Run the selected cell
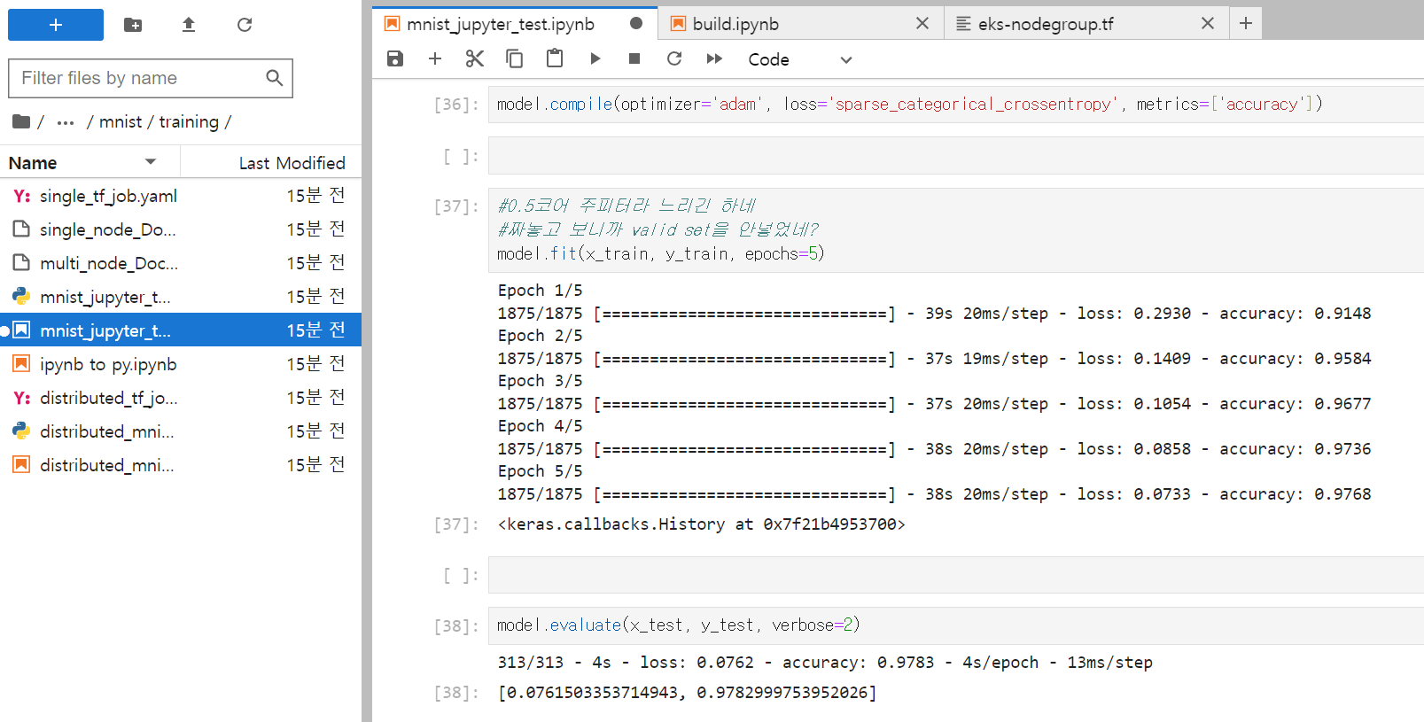The width and height of the screenshot is (1424, 722). pos(595,58)
